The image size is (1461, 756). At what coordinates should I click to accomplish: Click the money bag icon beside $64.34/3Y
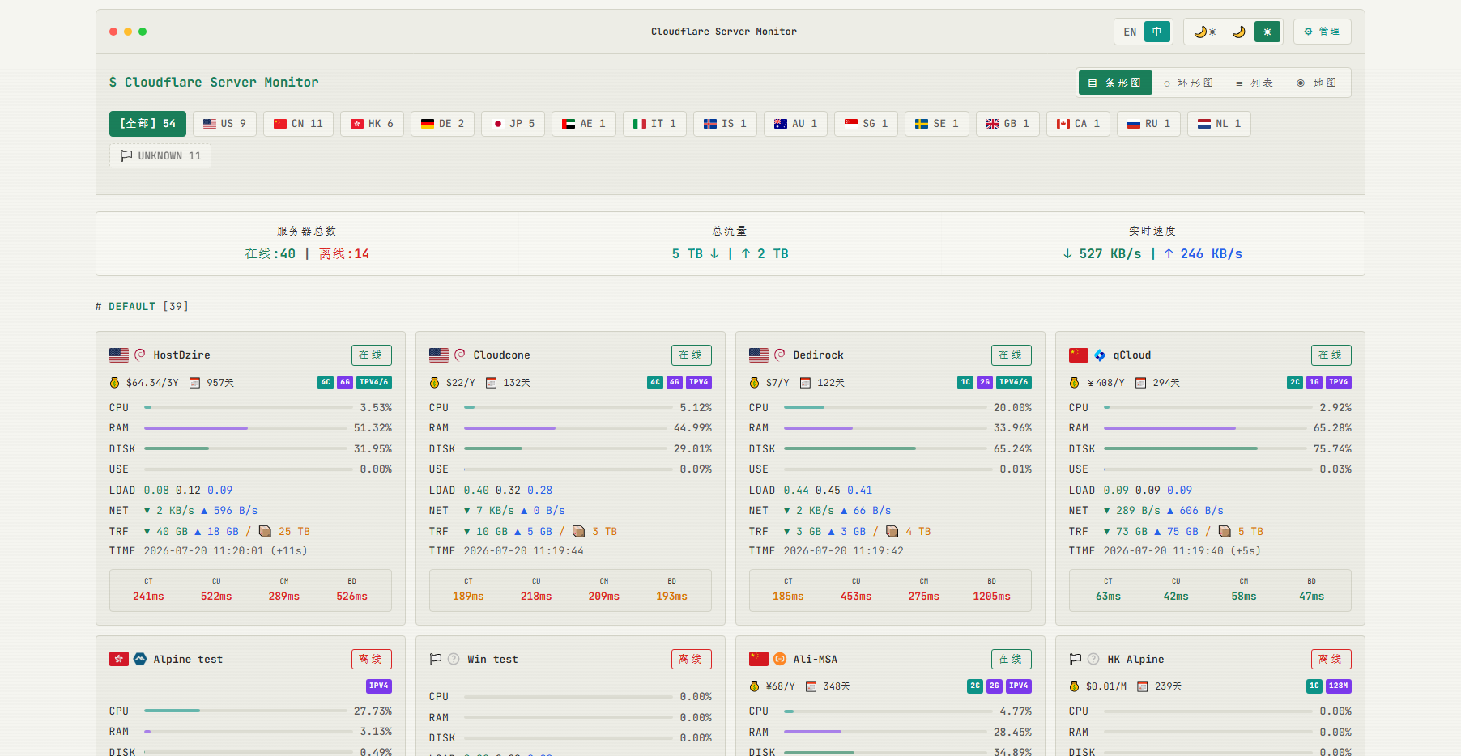pos(114,383)
